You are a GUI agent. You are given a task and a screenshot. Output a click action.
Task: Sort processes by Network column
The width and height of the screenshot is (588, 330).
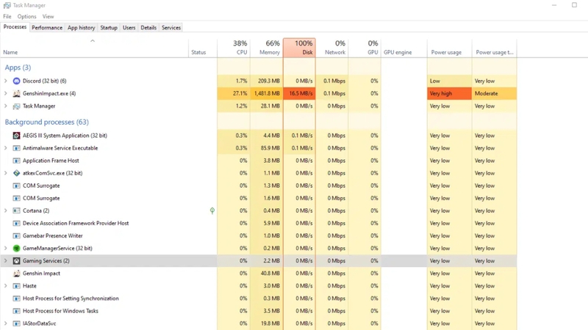point(332,48)
